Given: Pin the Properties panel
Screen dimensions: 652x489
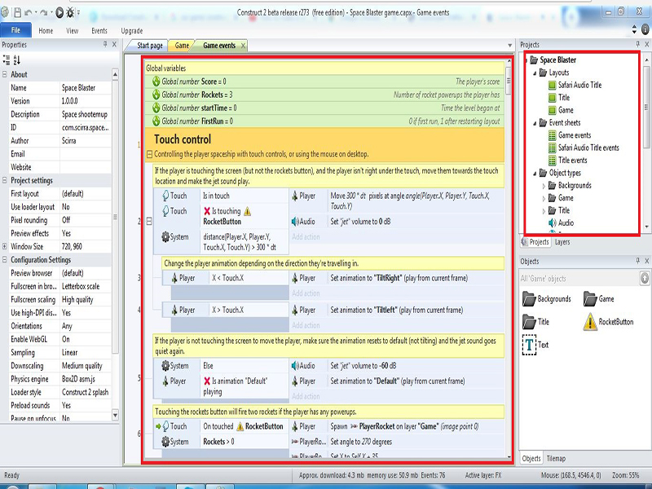Looking at the screenshot, I should coord(105,44).
